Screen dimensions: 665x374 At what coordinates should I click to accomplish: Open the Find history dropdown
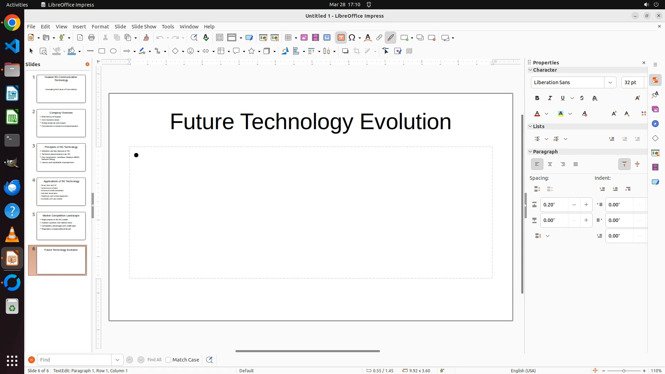coord(117,360)
